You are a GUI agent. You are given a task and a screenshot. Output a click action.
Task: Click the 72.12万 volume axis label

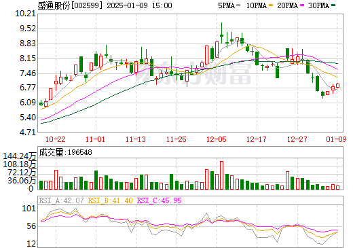tap(22, 173)
